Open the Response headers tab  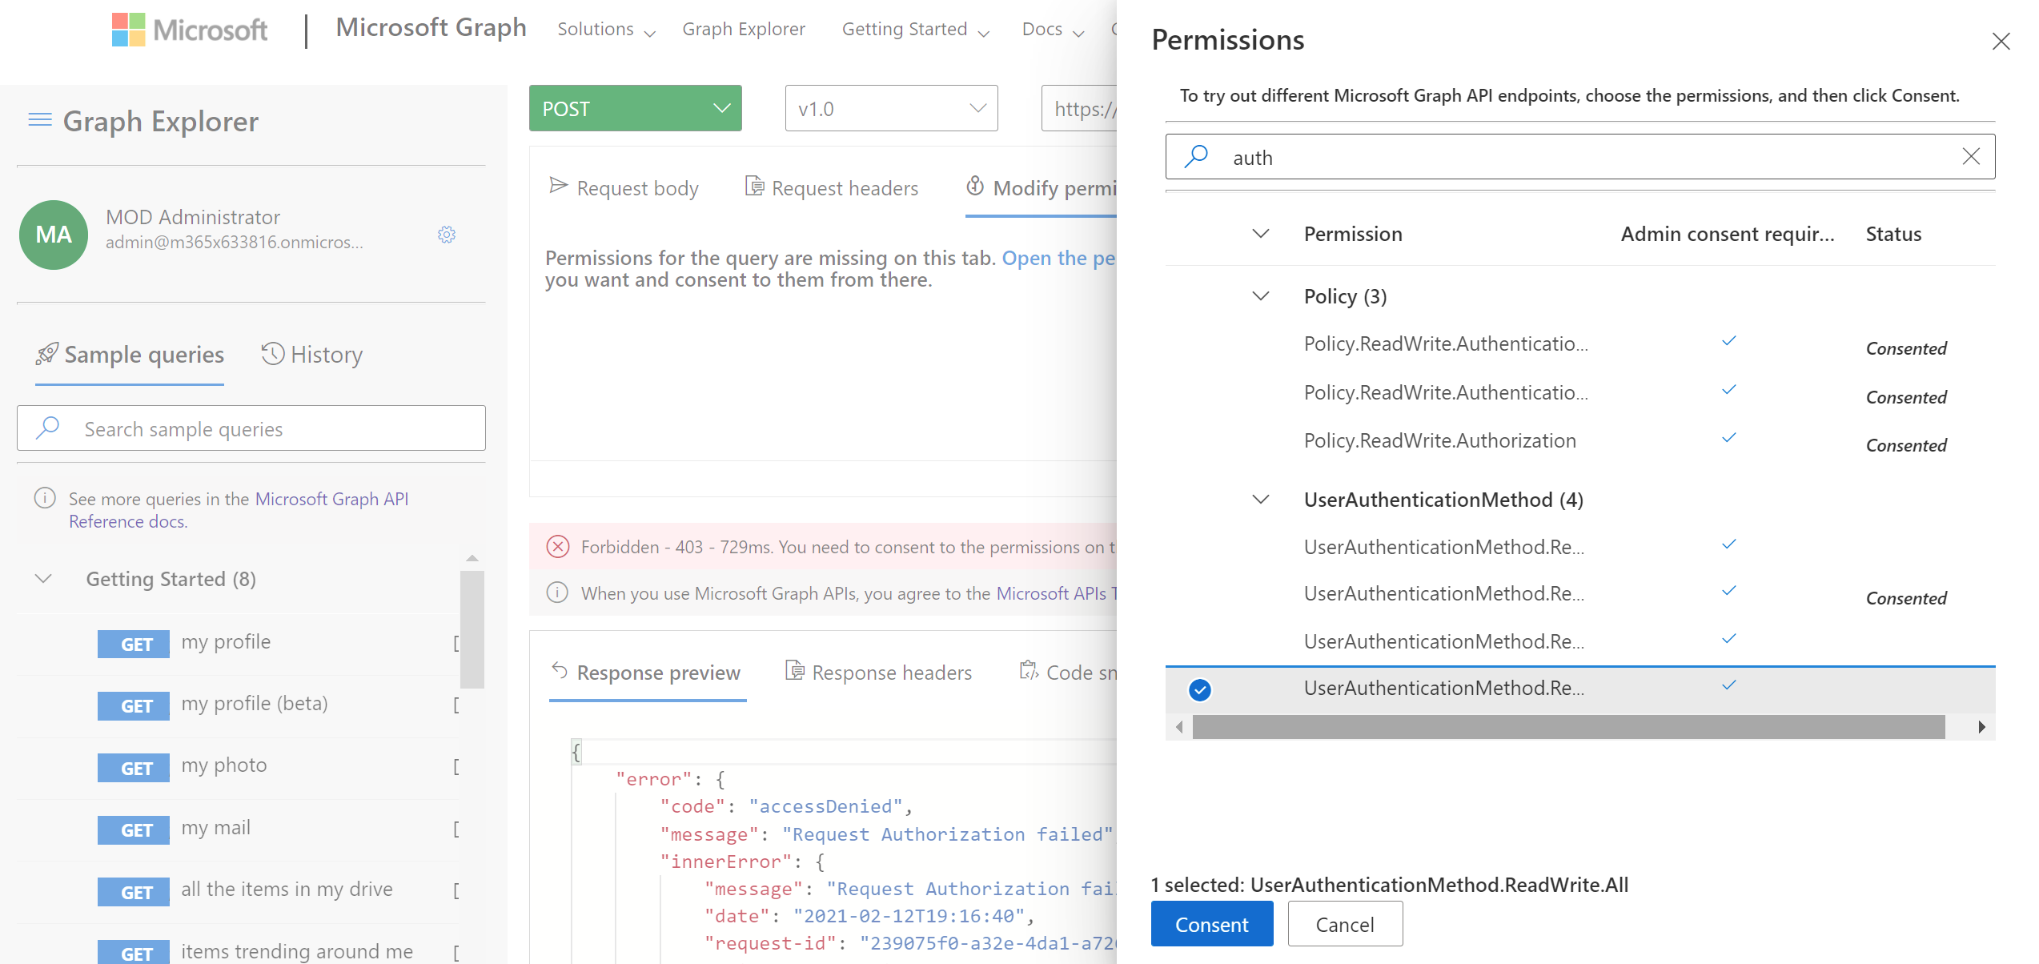click(x=879, y=673)
